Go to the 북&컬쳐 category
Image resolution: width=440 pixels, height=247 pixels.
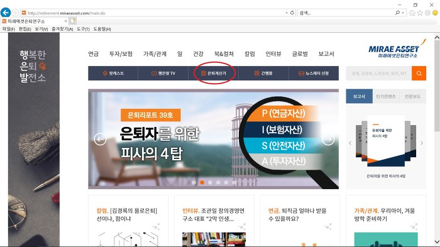(x=224, y=53)
